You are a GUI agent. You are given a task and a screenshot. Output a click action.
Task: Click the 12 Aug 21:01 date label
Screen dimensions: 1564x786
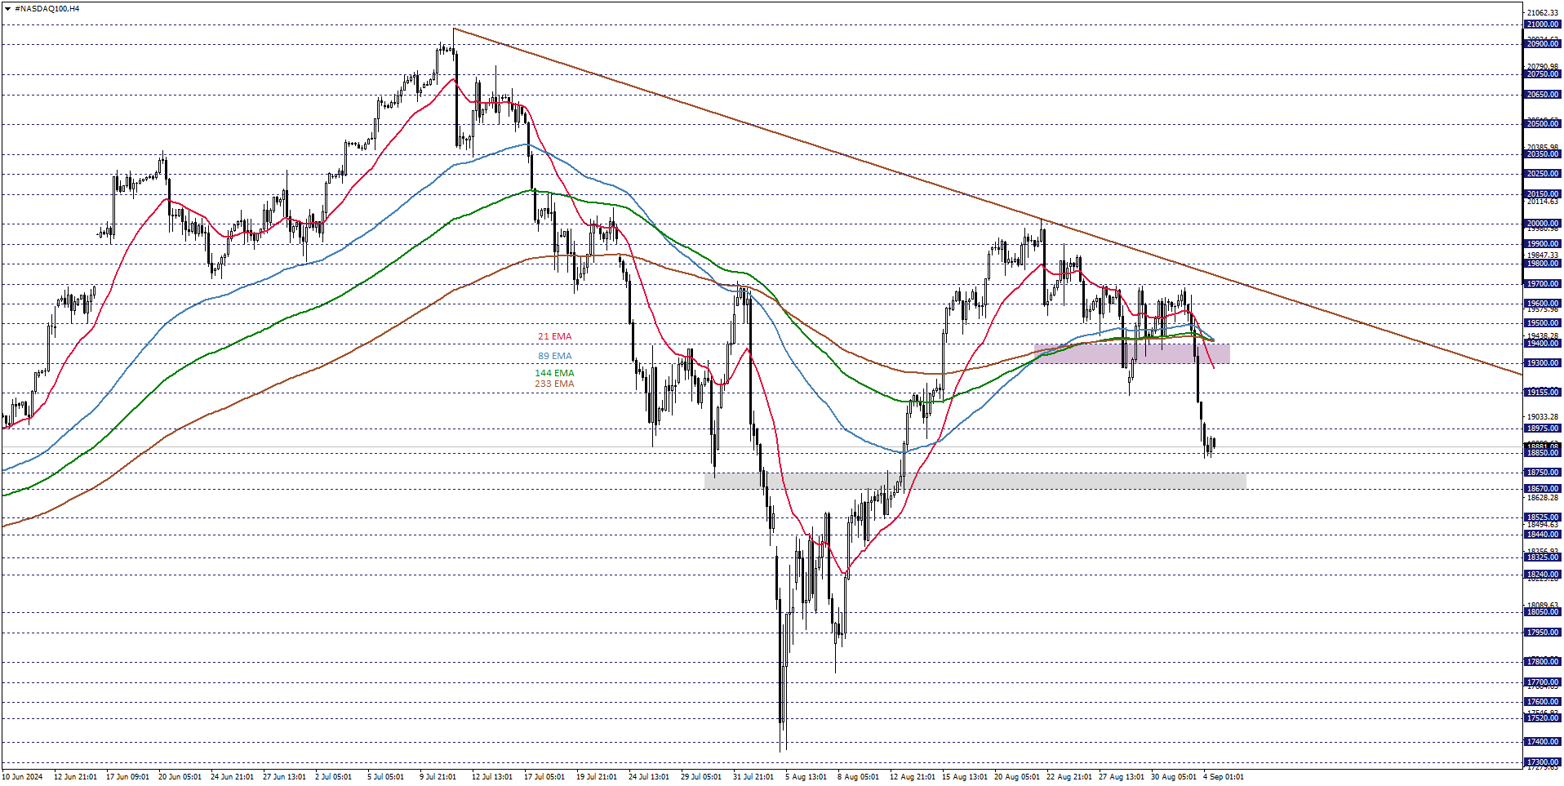913,777
